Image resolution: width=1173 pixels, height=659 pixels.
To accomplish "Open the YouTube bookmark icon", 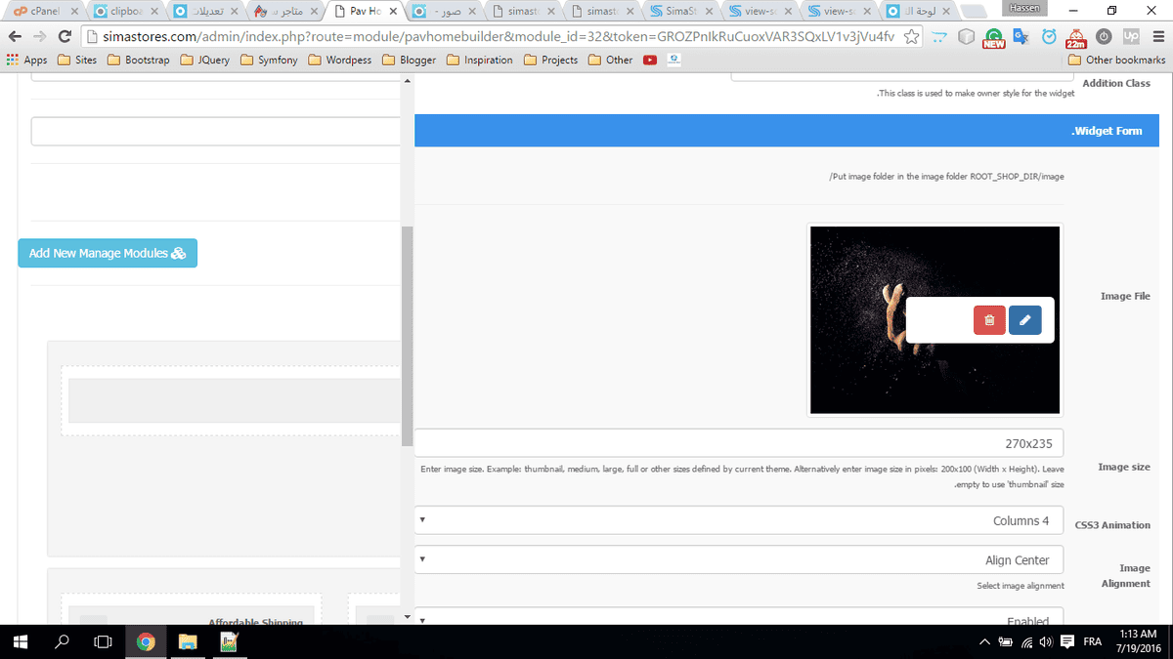I will [650, 60].
